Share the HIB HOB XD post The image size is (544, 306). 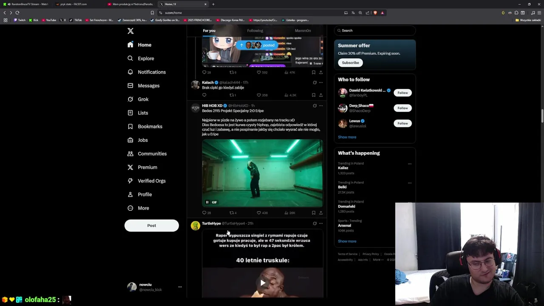point(321,213)
